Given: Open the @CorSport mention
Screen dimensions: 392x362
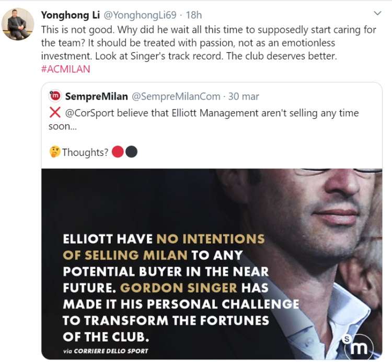Looking at the screenshot, I should 90,113.
